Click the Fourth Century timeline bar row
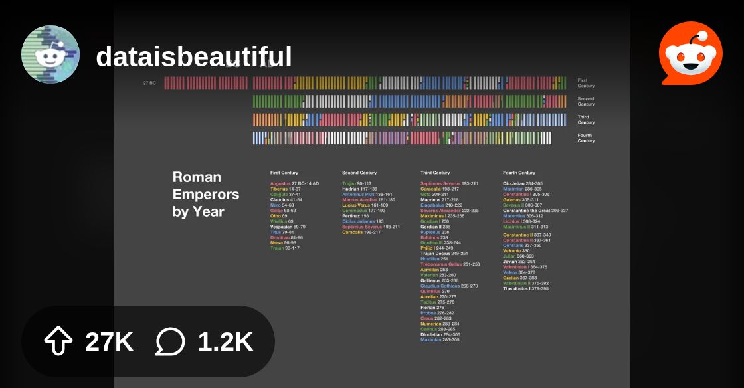The image size is (744, 388). pyautogui.click(x=402, y=138)
